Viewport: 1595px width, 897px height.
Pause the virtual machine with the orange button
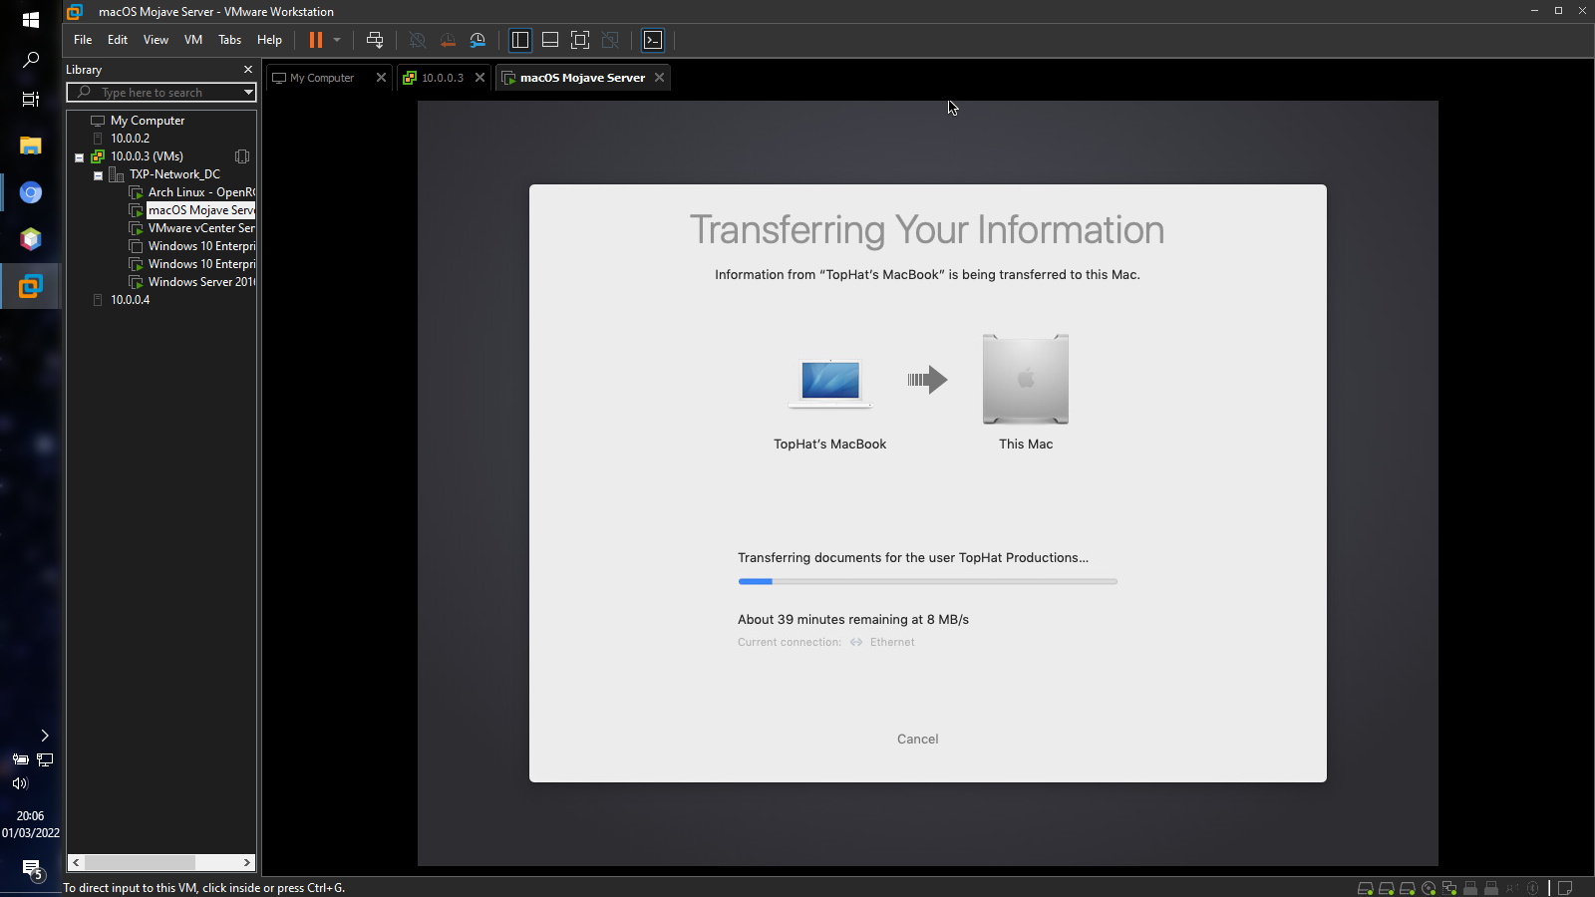coord(316,40)
